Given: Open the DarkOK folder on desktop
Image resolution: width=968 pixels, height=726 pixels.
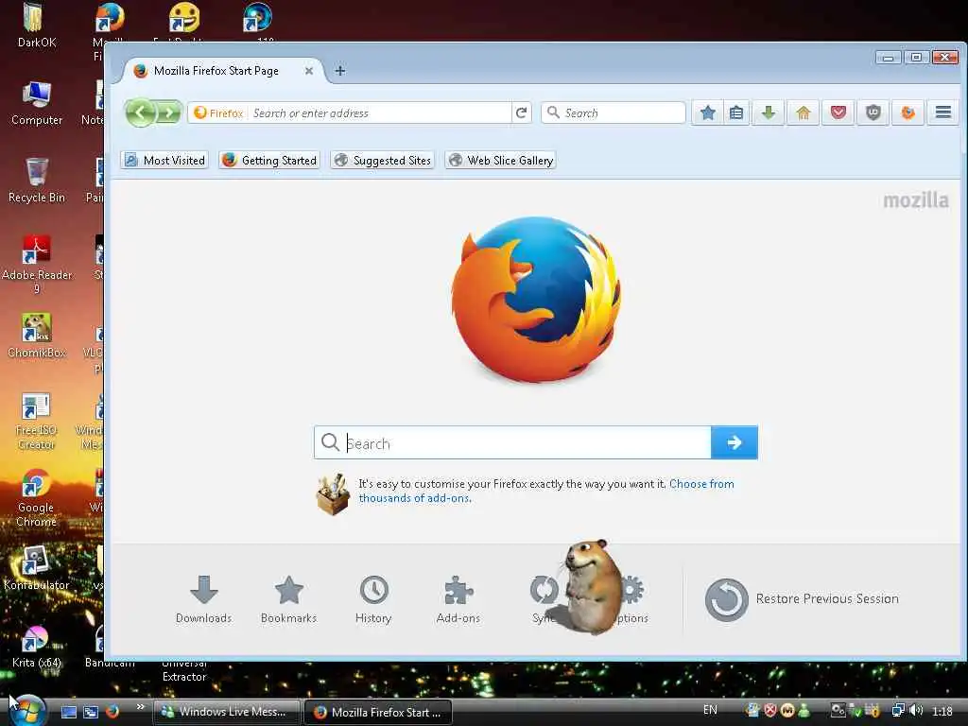Looking at the screenshot, I should tap(37, 26).
